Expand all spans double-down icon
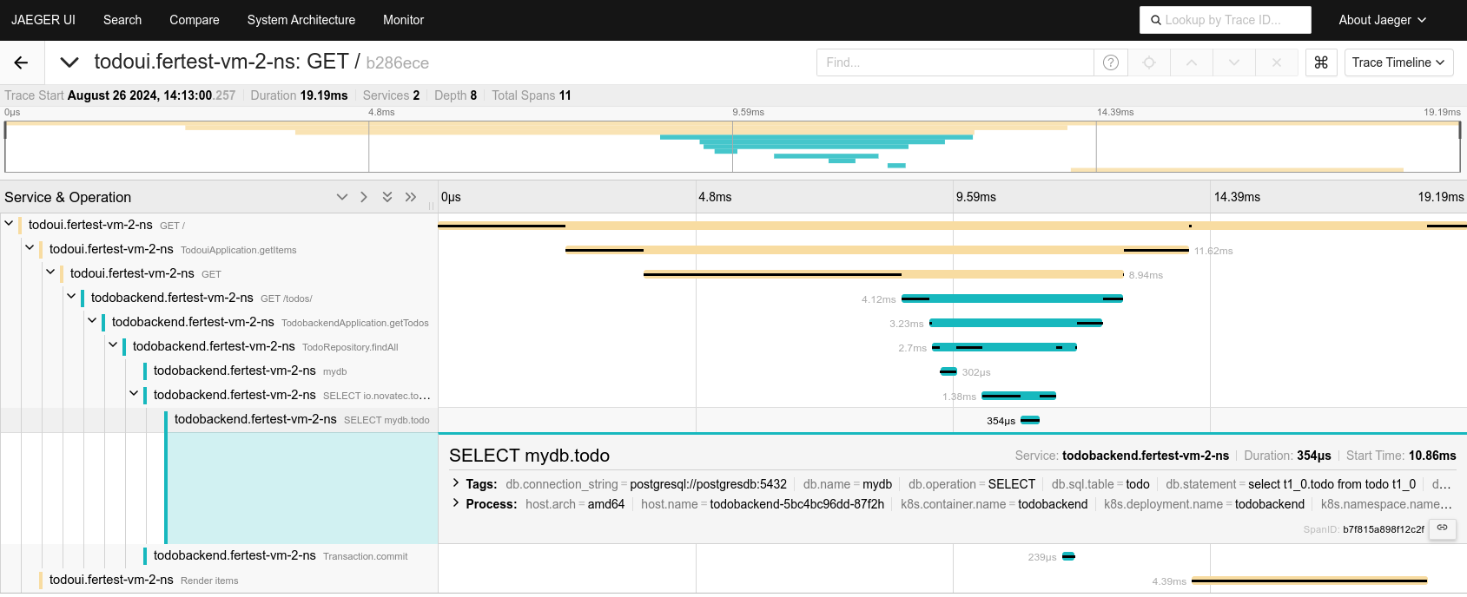The width and height of the screenshot is (1467, 597). (x=387, y=197)
